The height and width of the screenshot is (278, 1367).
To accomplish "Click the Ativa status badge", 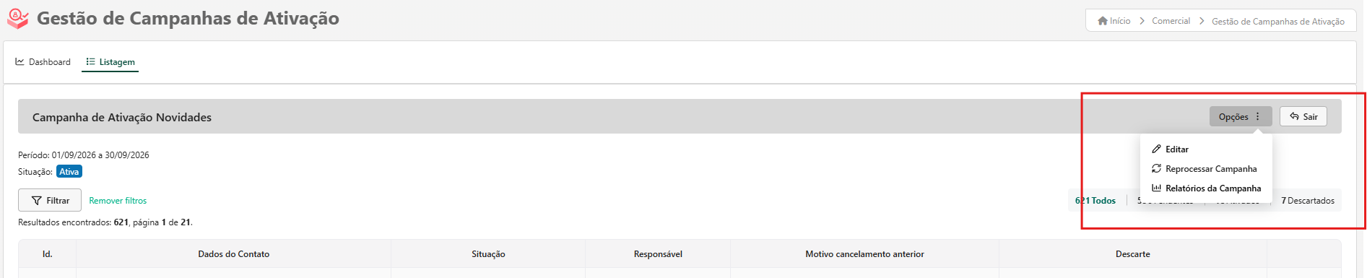I will click(69, 172).
